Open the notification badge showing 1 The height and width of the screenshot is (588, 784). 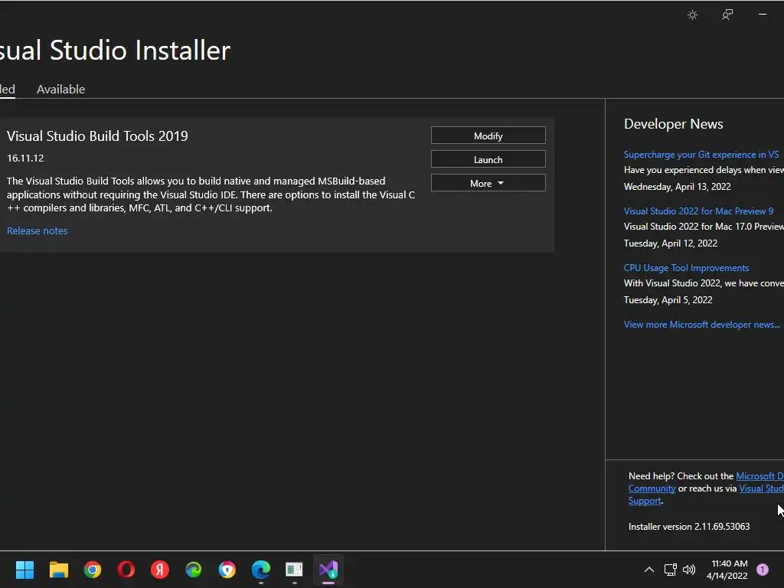763,570
